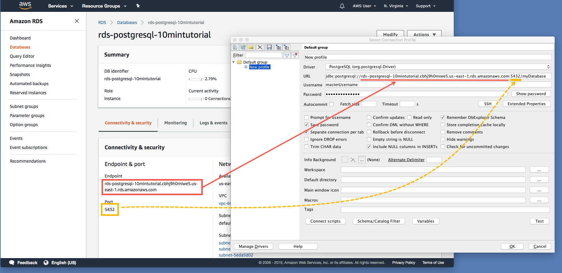The image size is (562, 273).
Task: Open the Logs & events tab
Action: (x=213, y=123)
